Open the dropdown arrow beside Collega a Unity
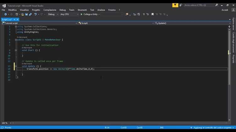Screen dimensions: 236x132 click(99, 14)
